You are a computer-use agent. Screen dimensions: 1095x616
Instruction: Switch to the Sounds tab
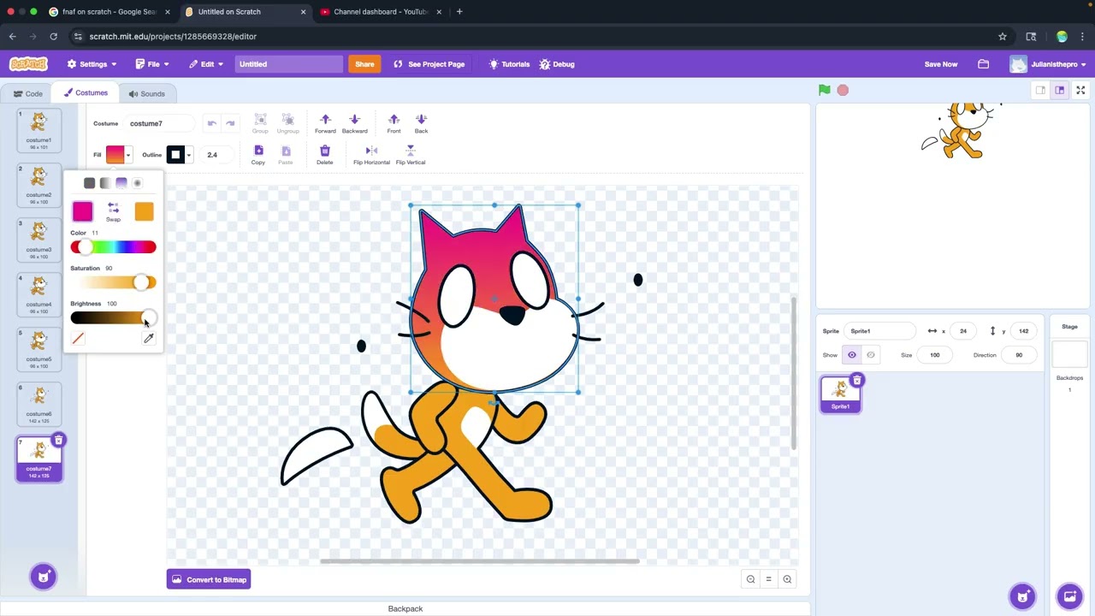coord(147,94)
